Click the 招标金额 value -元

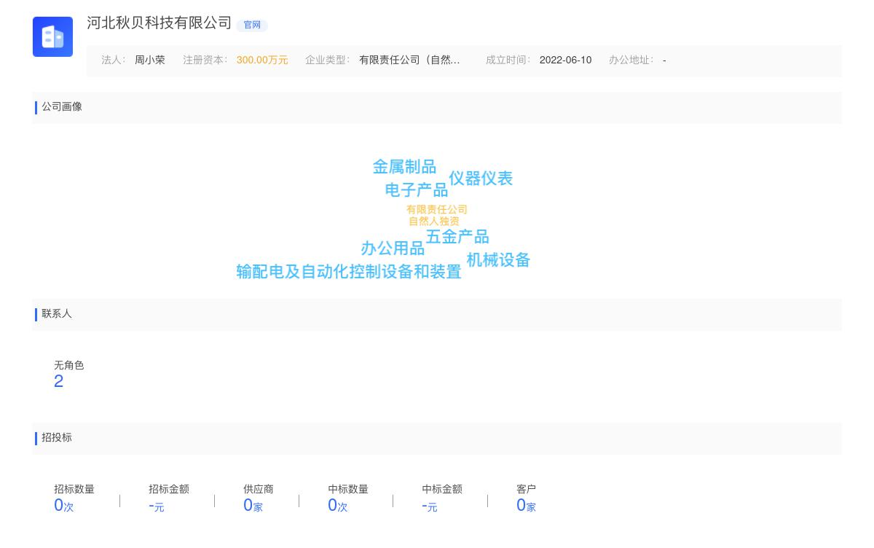tap(157, 506)
